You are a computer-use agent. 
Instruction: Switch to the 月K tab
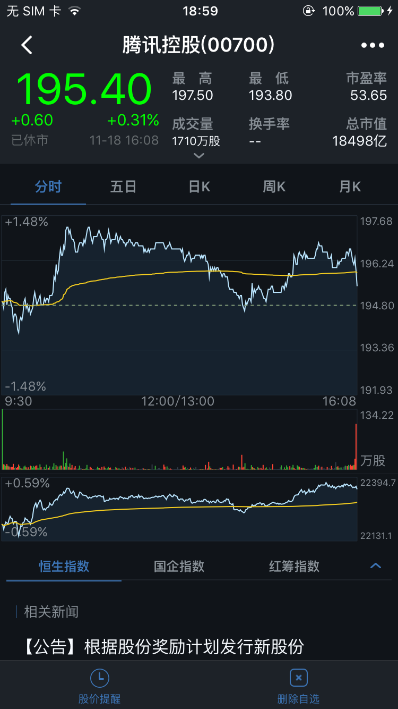click(350, 187)
